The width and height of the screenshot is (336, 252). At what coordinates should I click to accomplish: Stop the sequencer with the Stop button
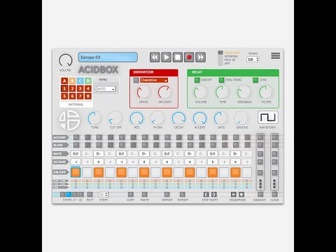pos(178,57)
